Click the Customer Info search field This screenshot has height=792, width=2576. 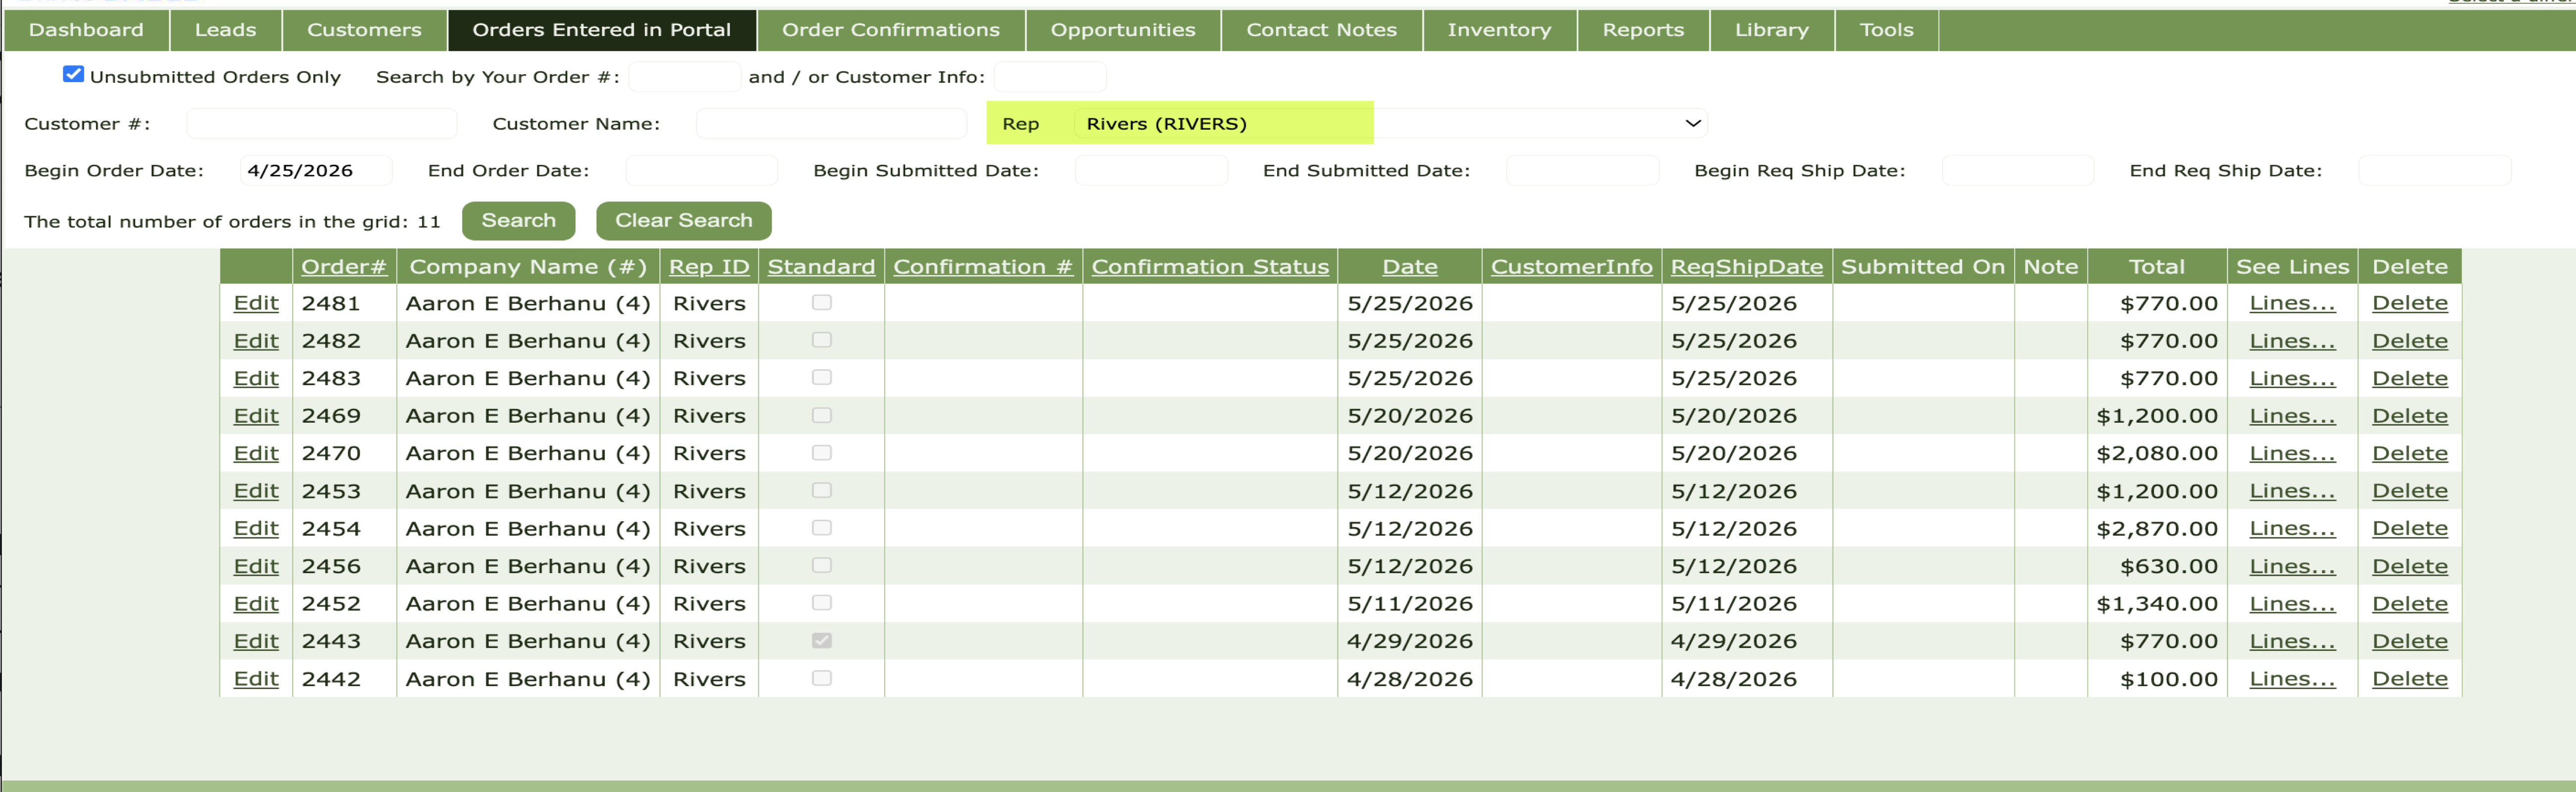click(1050, 77)
